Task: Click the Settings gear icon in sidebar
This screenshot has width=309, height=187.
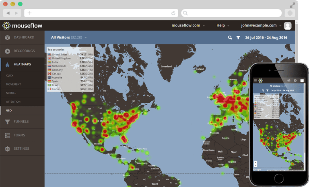Action: pos(7,149)
